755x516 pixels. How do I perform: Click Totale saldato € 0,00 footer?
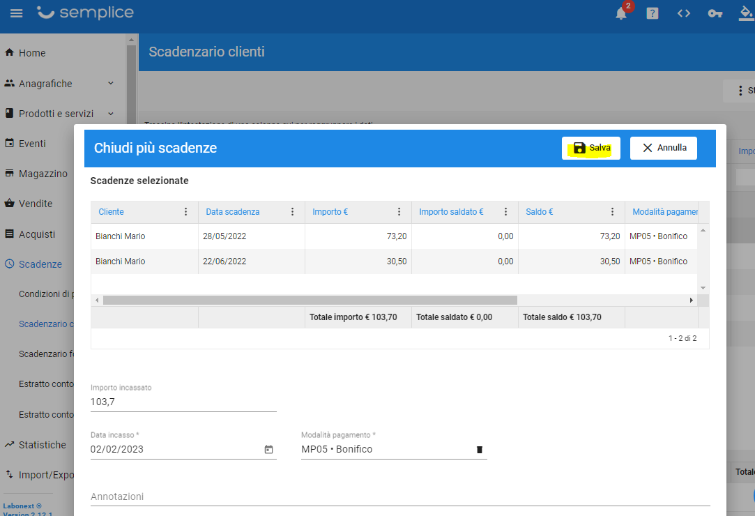[454, 317]
